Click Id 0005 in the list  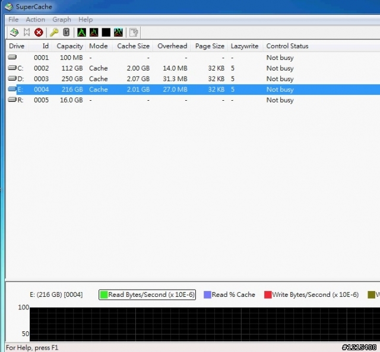(41, 100)
